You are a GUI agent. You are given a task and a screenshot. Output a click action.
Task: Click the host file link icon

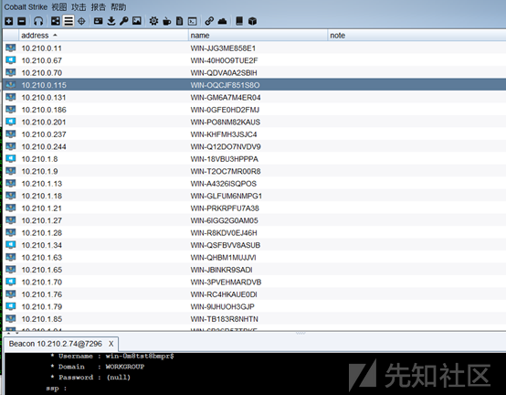click(209, 21)
